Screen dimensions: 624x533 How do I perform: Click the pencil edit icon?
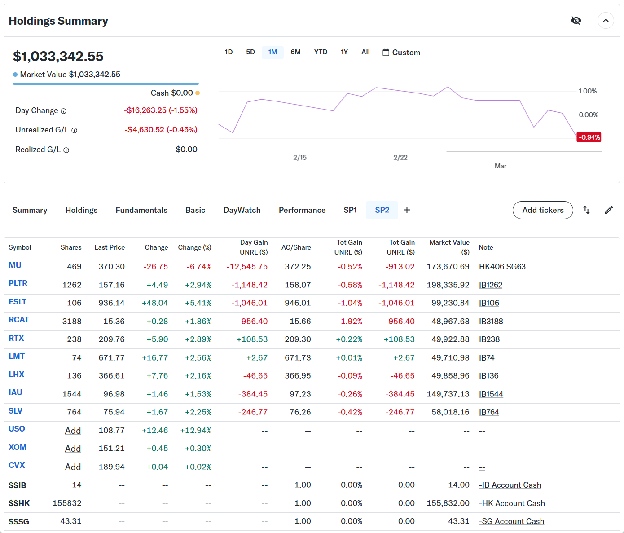click(x=609, y=210)
